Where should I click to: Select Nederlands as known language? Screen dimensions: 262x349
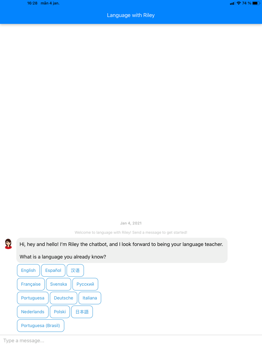[33, 312]
